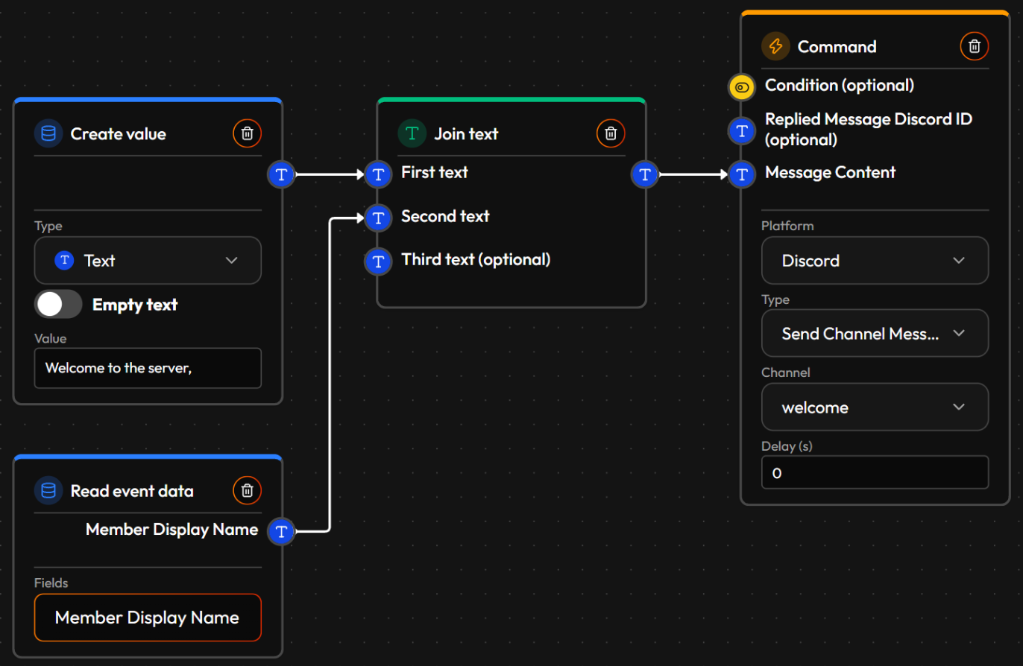
Task: Click the Join text node title
Action: (467, 134)
